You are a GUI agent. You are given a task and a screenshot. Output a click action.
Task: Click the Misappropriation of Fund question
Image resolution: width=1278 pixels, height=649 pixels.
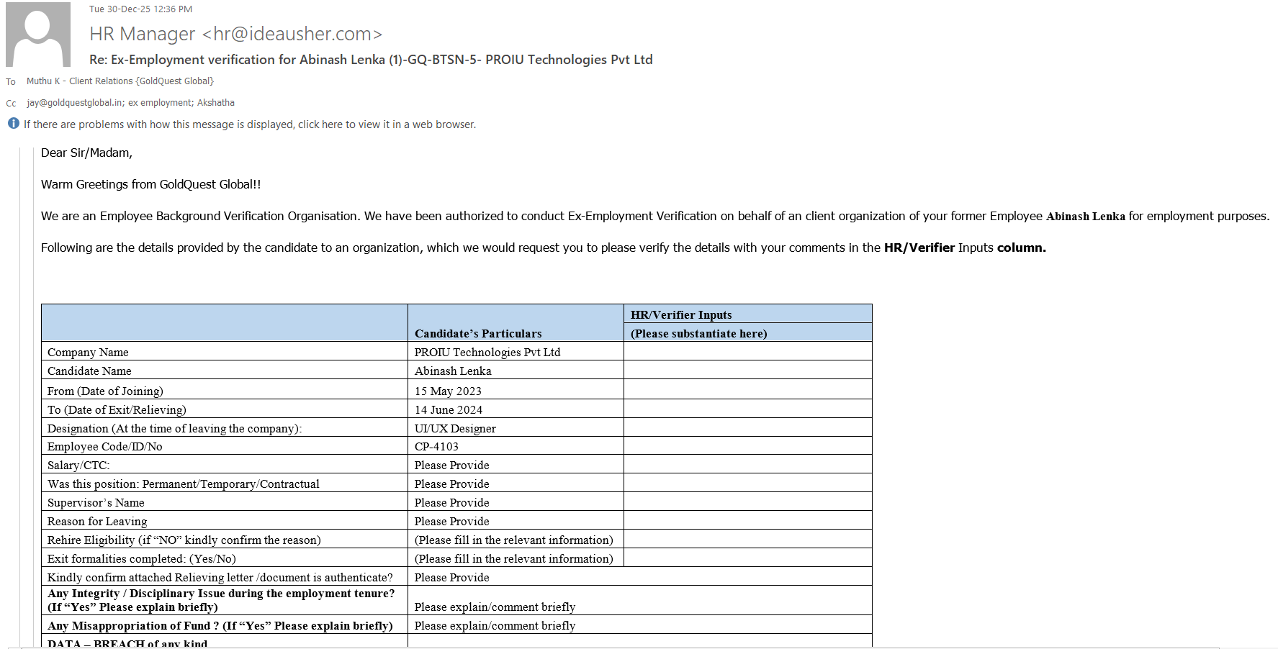tap(220, 626)
